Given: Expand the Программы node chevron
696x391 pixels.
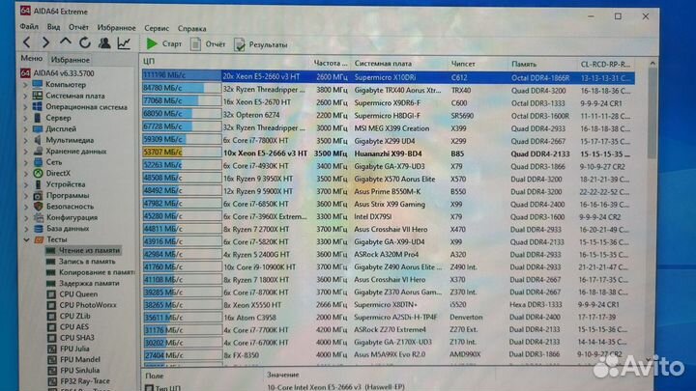Looking at the screenshot, I should 26,195.
